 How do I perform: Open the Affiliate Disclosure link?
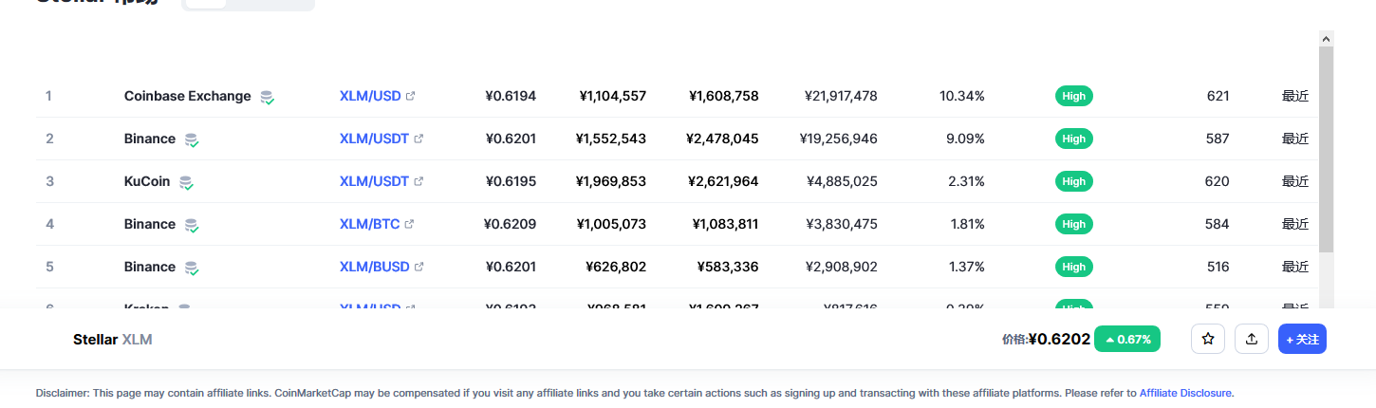point(1185,392)
